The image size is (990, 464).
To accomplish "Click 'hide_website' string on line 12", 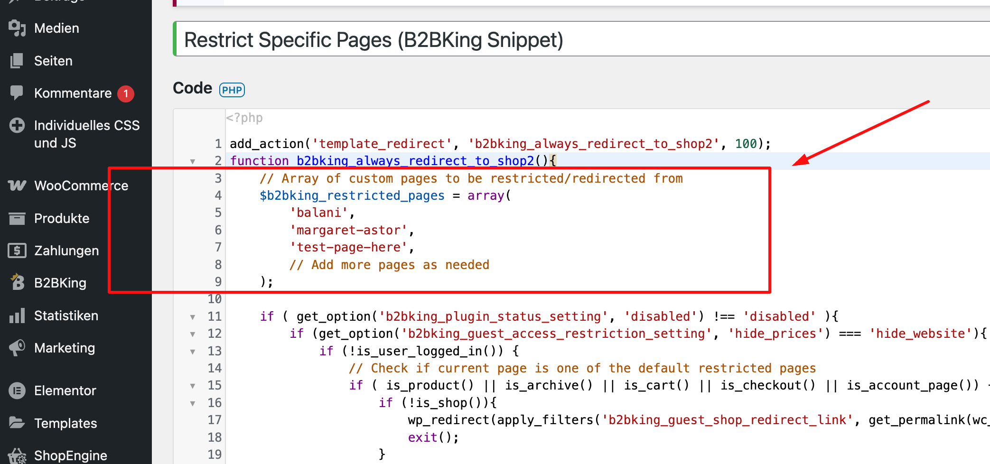I will pos(921,334).
